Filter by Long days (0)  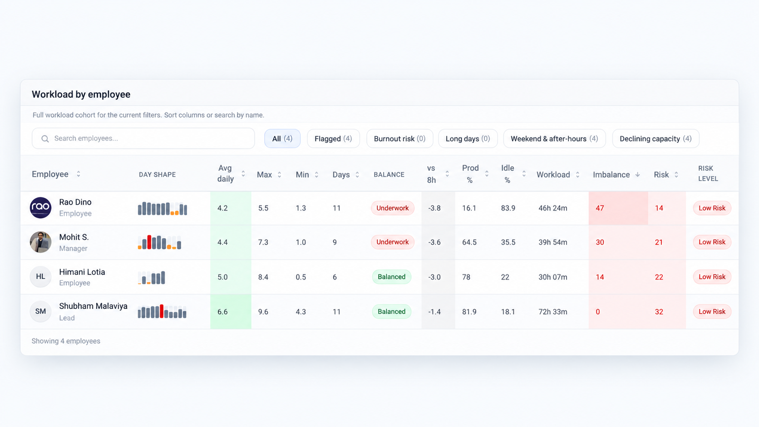468,139
